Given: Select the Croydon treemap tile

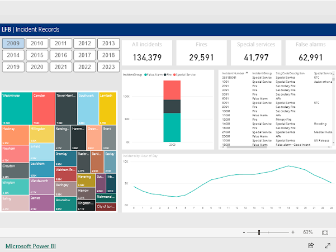Looking at the screenshot, I should point(15,170).
